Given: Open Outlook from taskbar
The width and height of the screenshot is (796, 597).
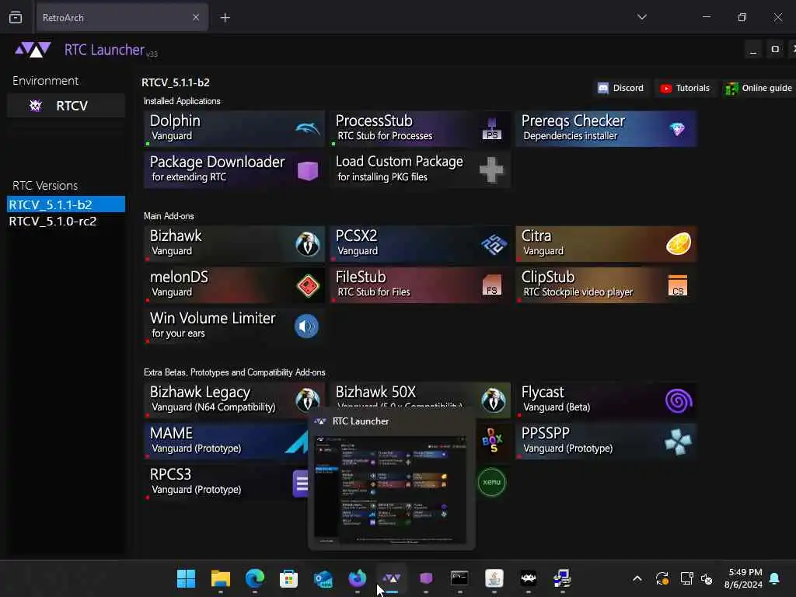Looking at the screenshot, I should (323, 578).
